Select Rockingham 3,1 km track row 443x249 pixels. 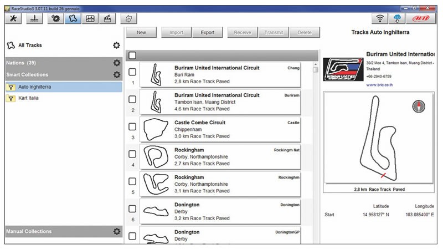pyautogui.click(x=220, y=184)
